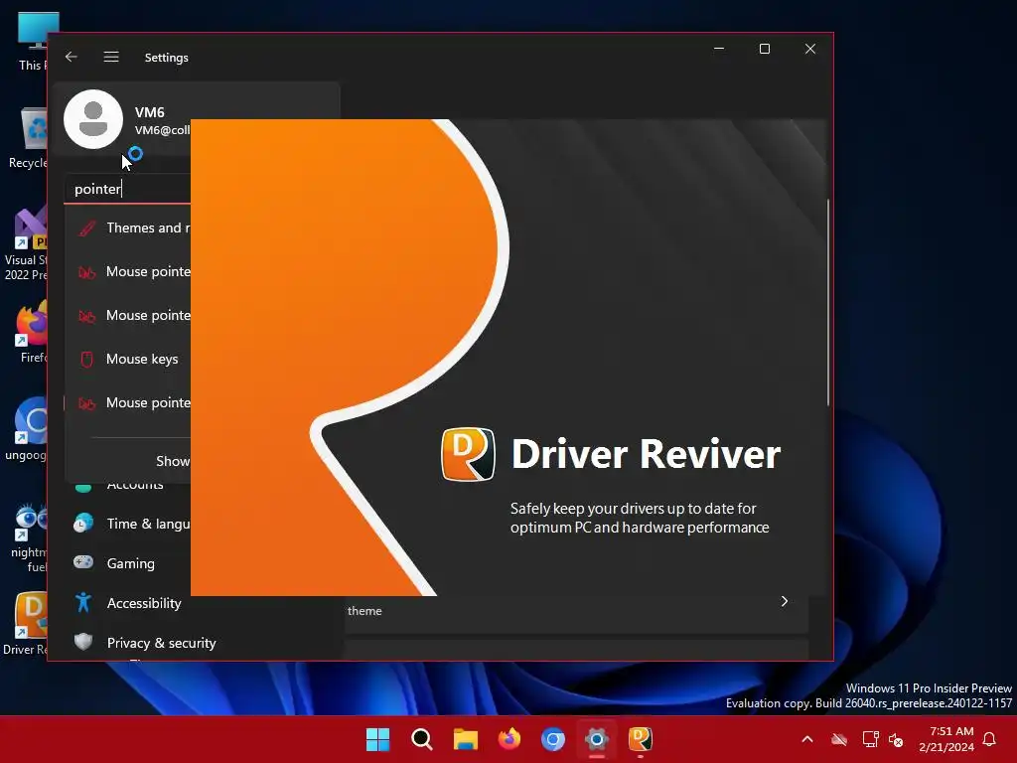Open the clock and date flyout
Viewport: 1017px width, 763px height.
(946, 739)
